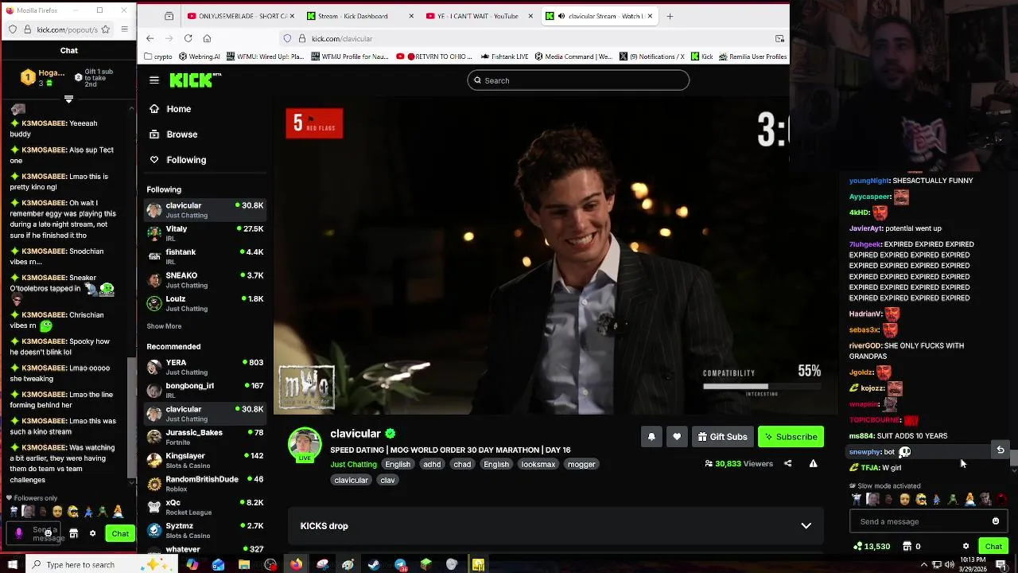Switch to the Stream - Kick Dashboard tab
This screenshot has width=1018, height=573.
359,16
